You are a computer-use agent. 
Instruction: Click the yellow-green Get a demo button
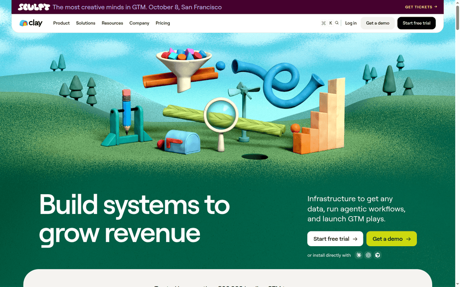pyautogui.click(x=391, y=239)
